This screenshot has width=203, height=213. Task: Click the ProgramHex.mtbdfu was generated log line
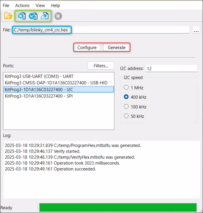click(73, 145)
